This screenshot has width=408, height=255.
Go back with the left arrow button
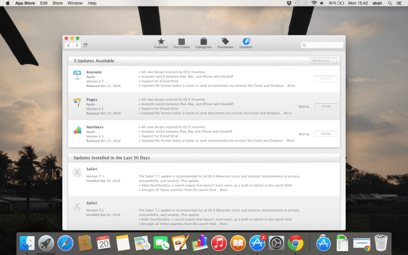coord(68,45)
